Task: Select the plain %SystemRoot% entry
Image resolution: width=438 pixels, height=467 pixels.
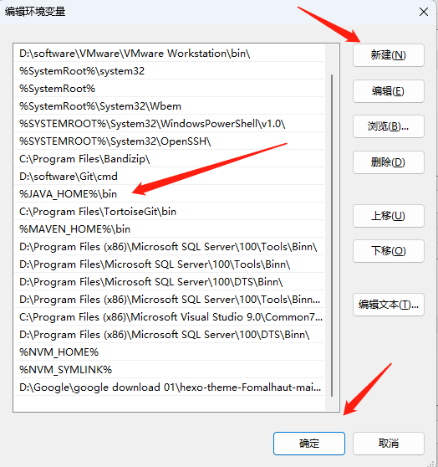Action: [170, 89]
